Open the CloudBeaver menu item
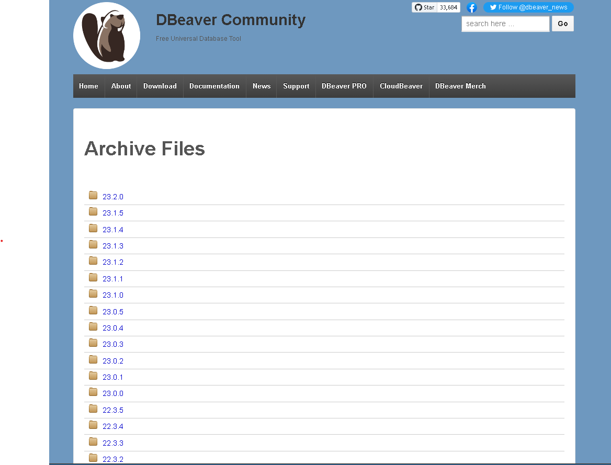611x465 pixels. 401,86
